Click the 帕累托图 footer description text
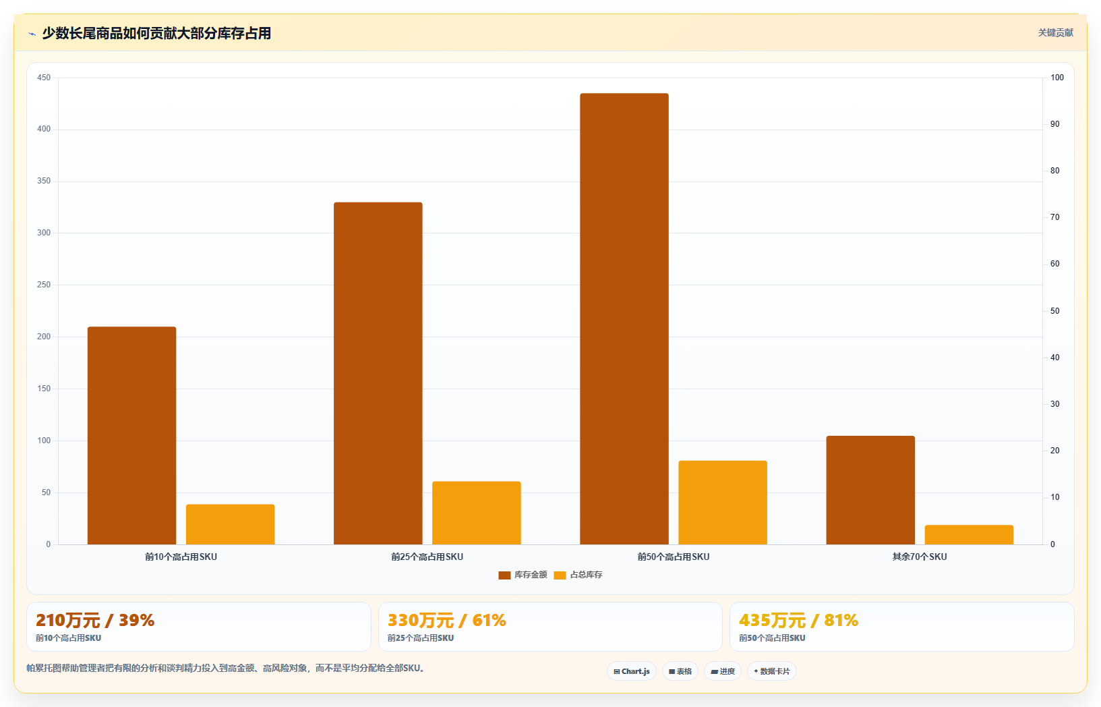 coord(225,669)
